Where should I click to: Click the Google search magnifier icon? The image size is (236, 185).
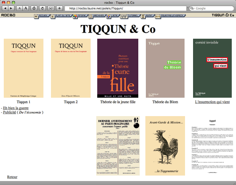coord(192,8)
